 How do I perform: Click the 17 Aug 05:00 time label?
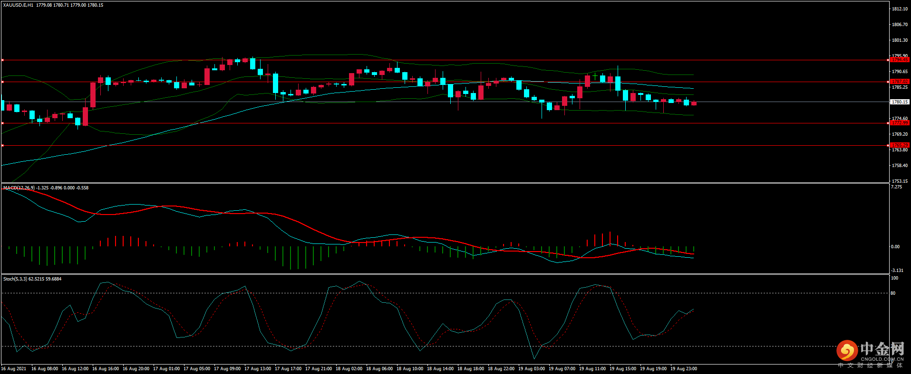pyautogui.click(x=197, y=369)
